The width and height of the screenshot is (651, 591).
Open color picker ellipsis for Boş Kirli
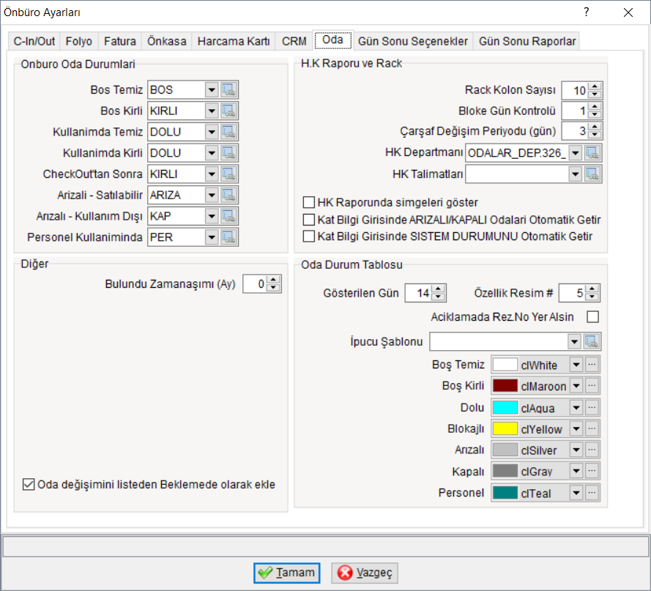tap(592, 386)
